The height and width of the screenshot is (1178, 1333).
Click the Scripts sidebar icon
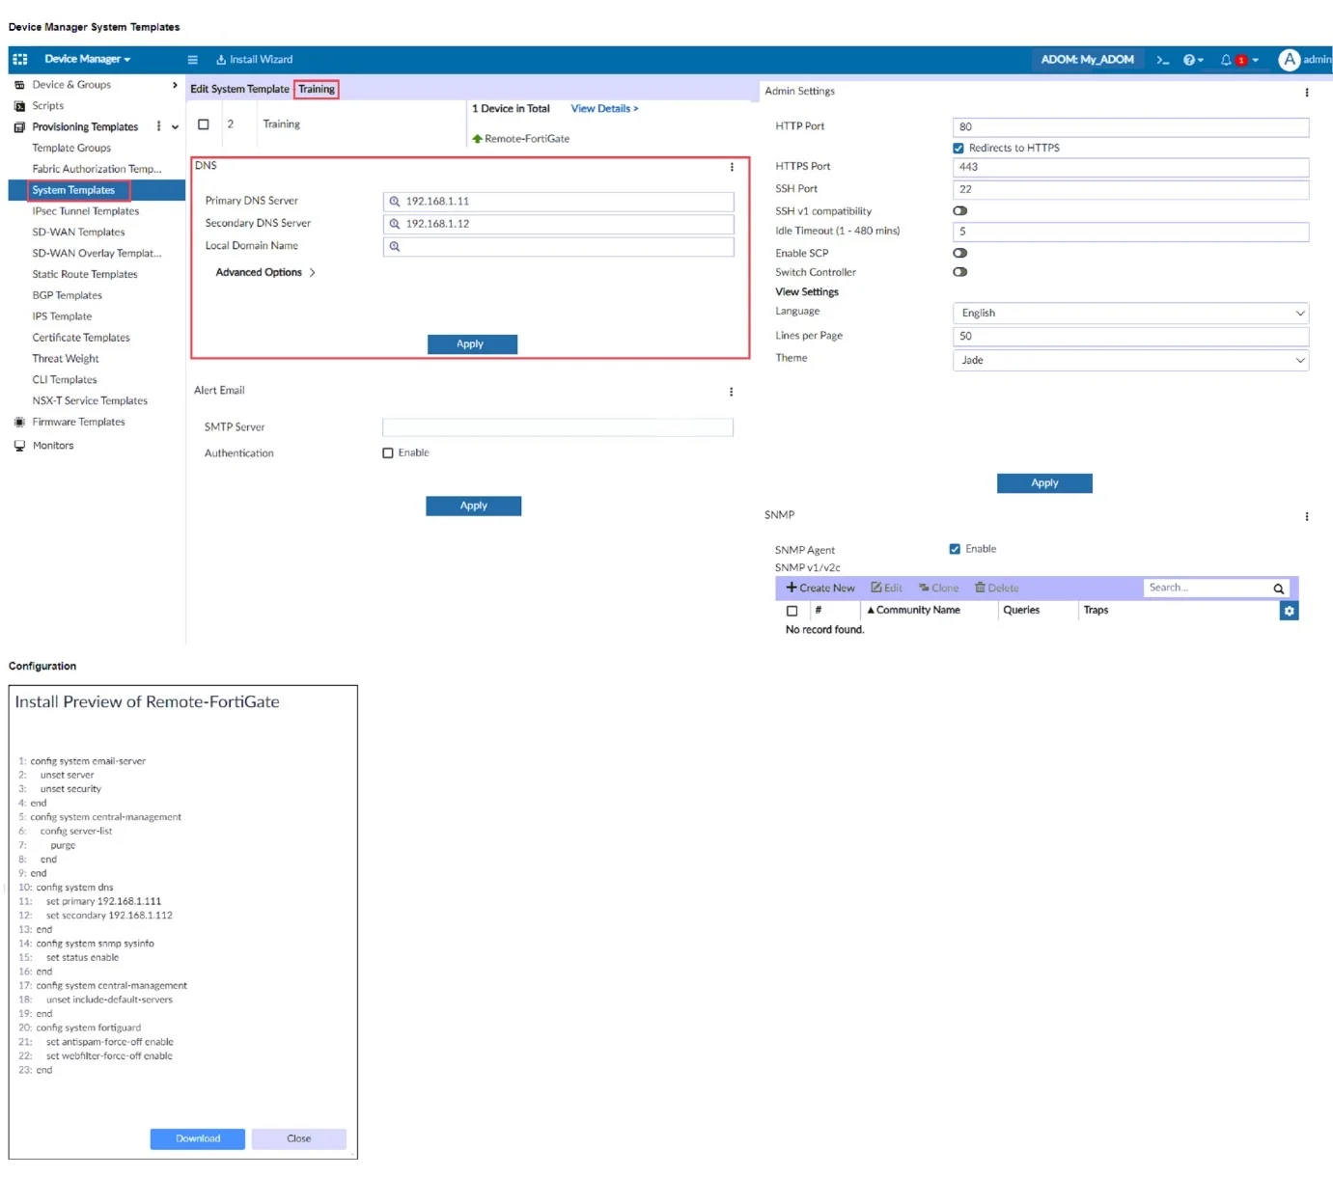[x=19, y=106]
